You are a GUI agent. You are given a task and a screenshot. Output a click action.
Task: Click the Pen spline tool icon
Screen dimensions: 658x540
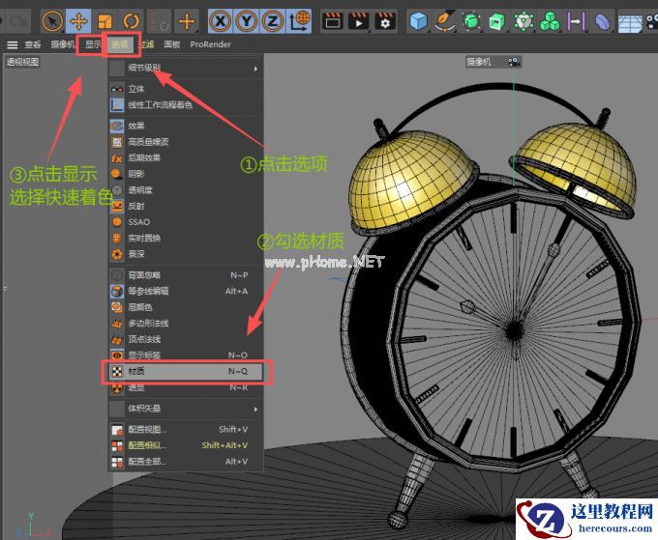444,20
